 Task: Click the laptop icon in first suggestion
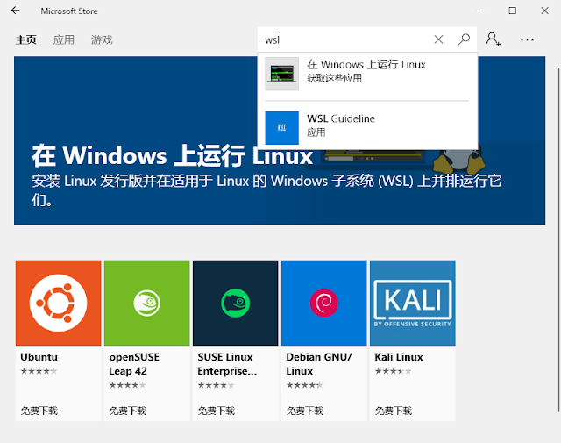pos(282,74)
